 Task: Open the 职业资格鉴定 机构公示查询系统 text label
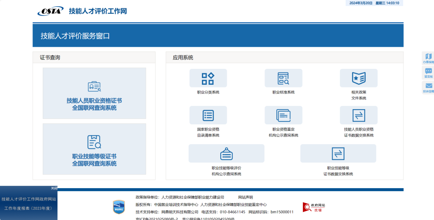click(283, 132)
